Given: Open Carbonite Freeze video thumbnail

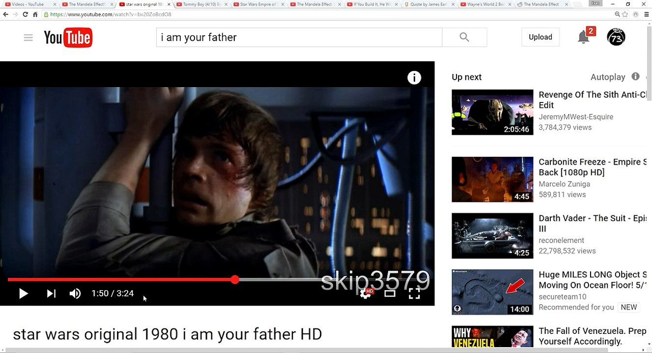Looking at the screenshot, I should click(x=492, y=179).
